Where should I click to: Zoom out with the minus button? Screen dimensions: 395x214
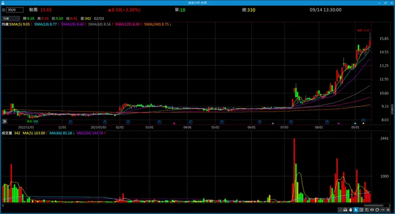point(383,210)
